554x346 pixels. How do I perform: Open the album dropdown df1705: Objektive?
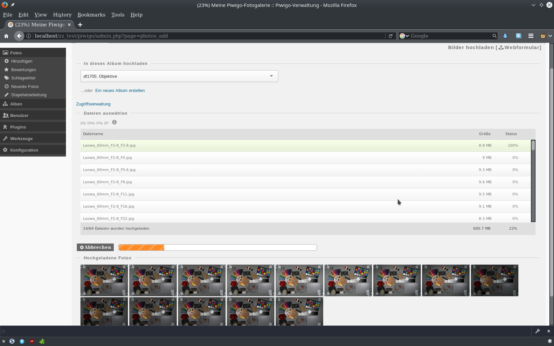tap(179, 76)
